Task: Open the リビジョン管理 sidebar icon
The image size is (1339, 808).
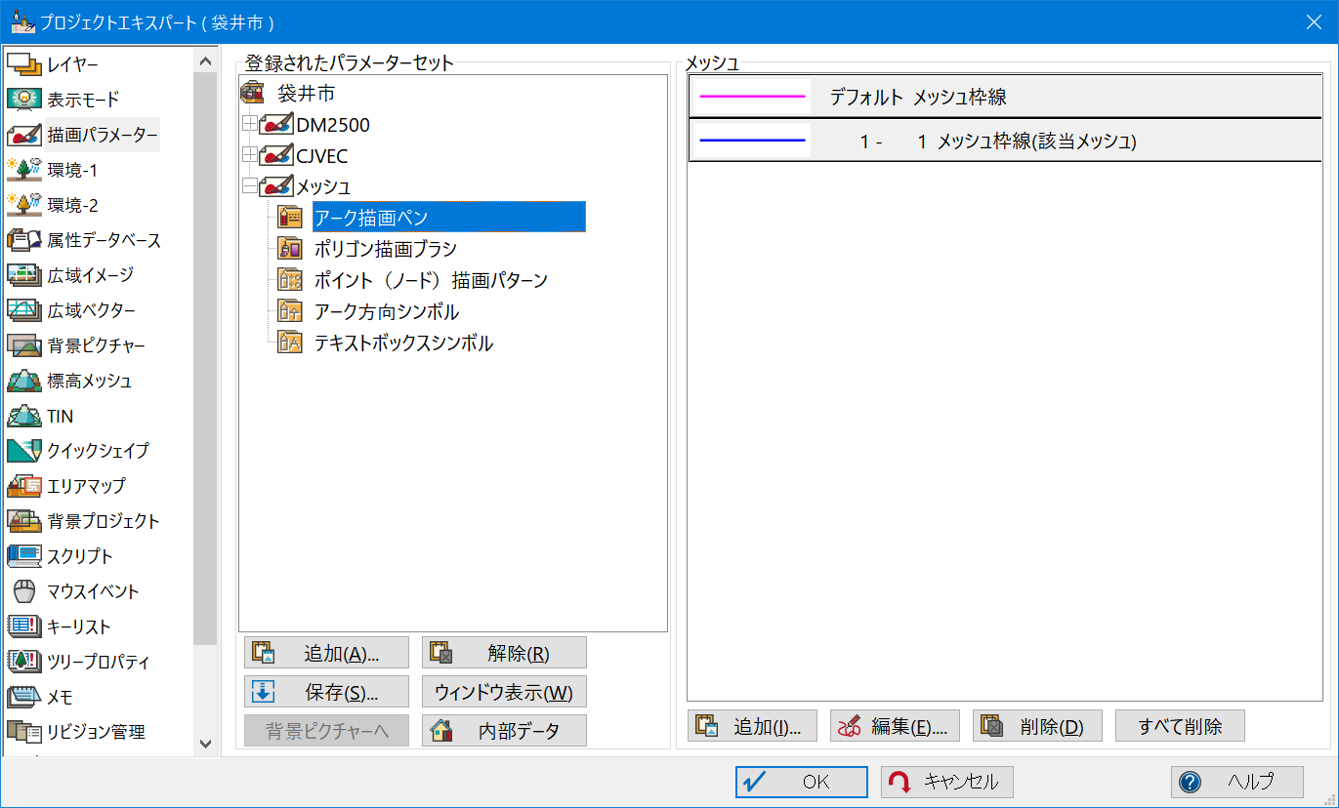Action: pos(23,732)
